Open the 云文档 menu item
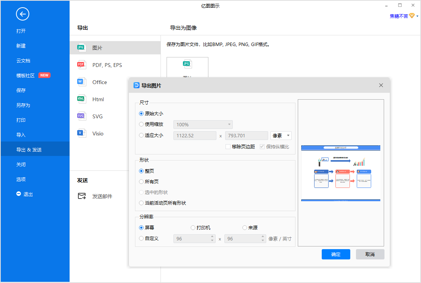 pyautogui.click(x=23, y=60)
